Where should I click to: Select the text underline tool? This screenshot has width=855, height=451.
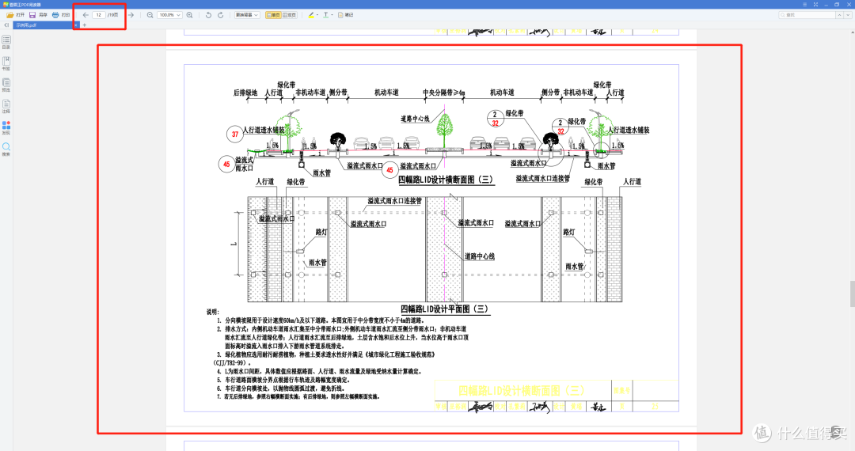pos(325,15)
